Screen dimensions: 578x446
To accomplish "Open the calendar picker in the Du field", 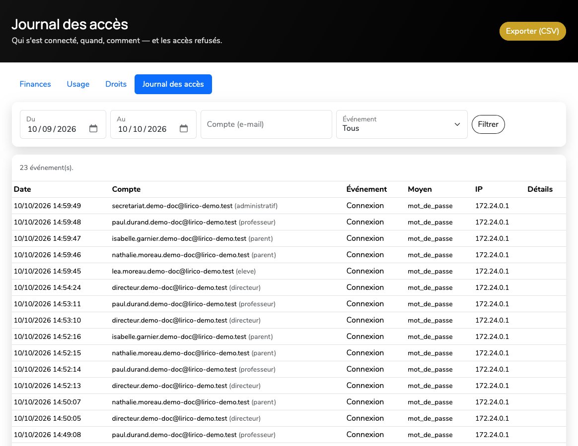I will [93, 128].
